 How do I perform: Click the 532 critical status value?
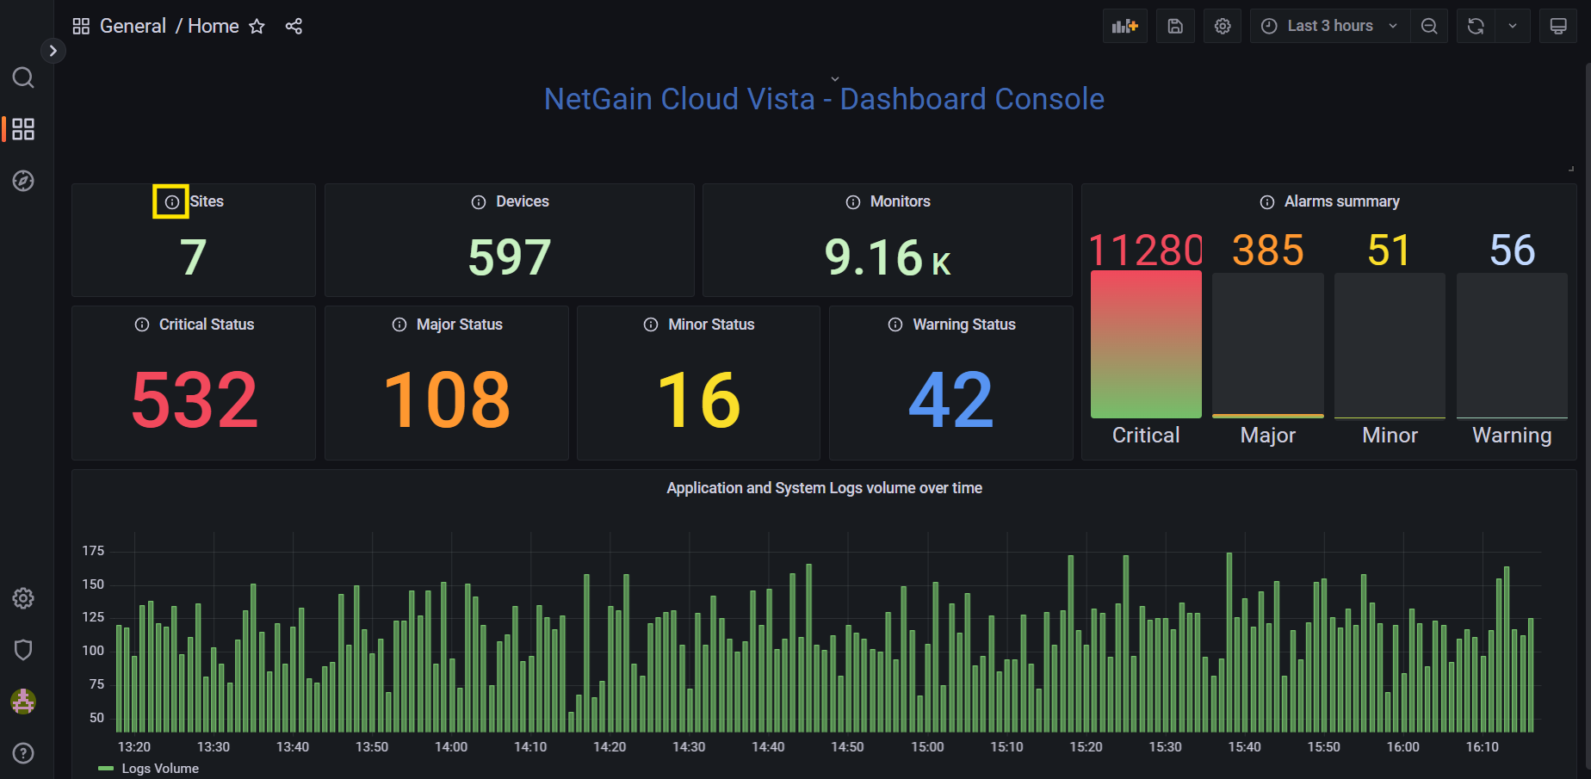click(x=195, y=399)
